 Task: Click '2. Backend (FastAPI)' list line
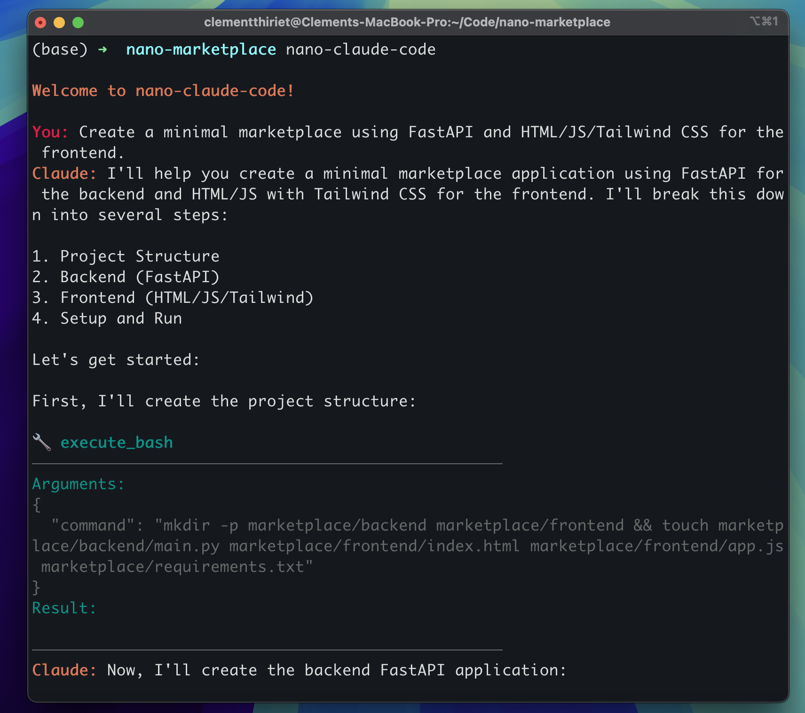pos(126,277)
